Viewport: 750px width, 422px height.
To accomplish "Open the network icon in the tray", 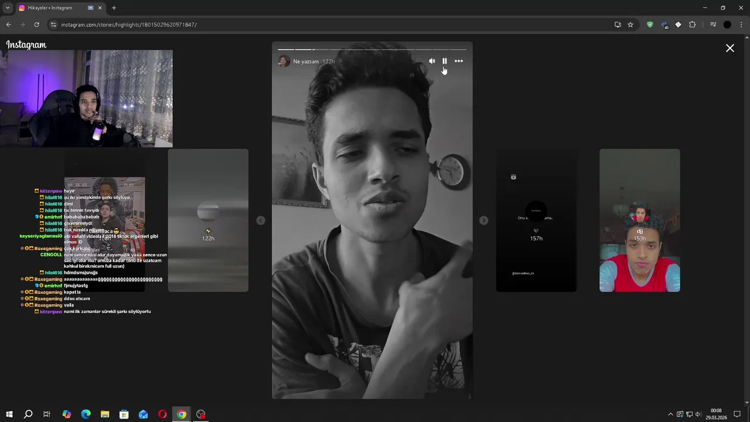I will pyautogui.click(x=689, y=414).
